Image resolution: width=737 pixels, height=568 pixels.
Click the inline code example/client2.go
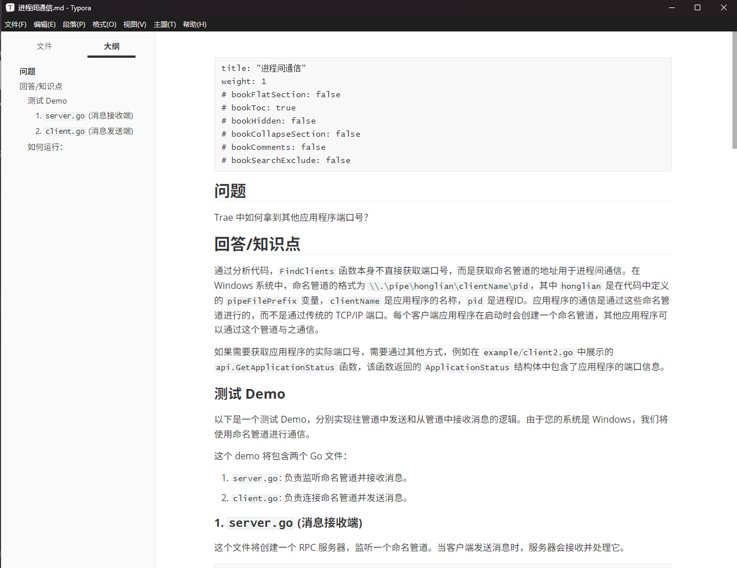[x=528, y=352]
